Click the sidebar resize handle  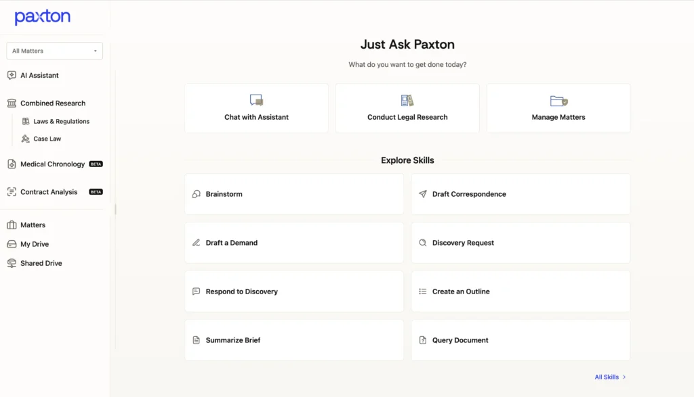[x=115, y=209]
